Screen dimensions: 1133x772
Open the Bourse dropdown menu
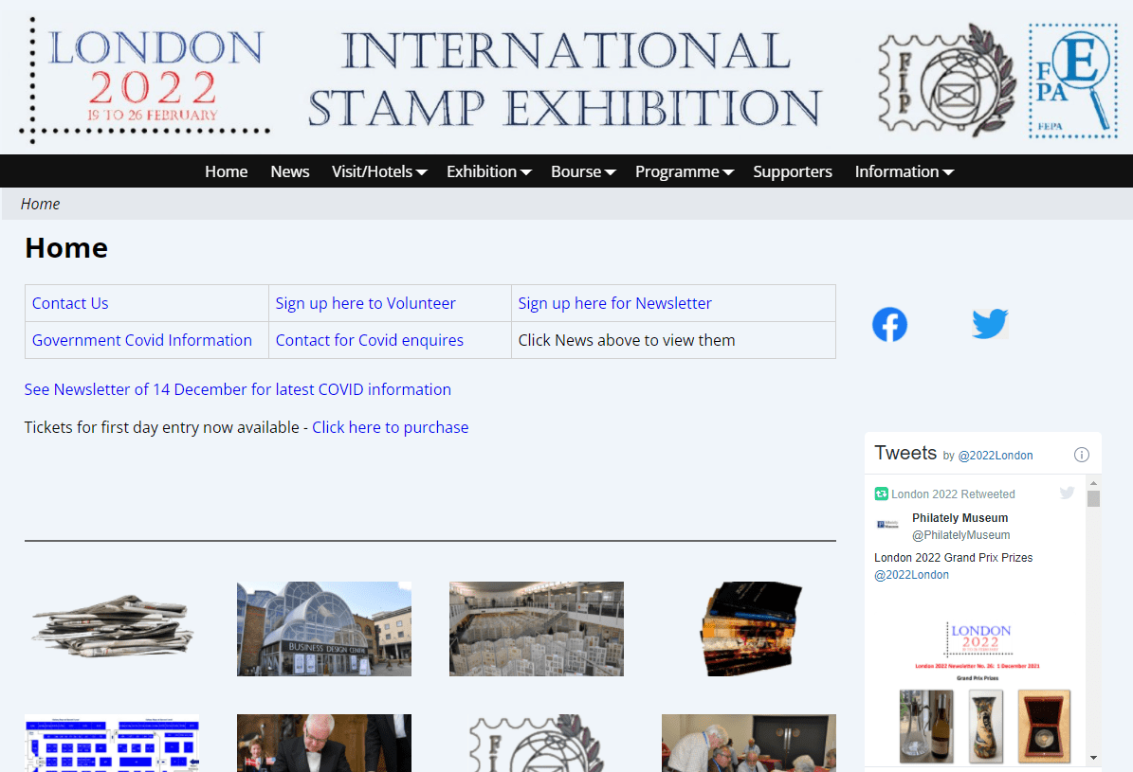coord(583,171)
